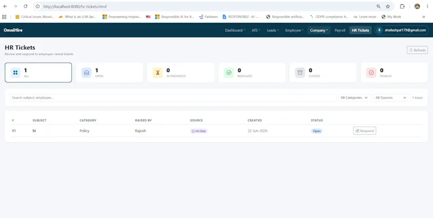Click the ticket subject hi
Image resolution: width=433 pixels, height=218 pixels.
coord(34,131)
